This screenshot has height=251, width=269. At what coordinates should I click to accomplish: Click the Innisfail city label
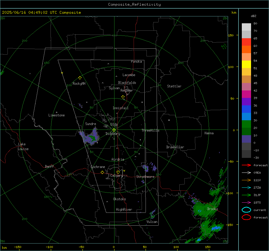click(120, 108)
